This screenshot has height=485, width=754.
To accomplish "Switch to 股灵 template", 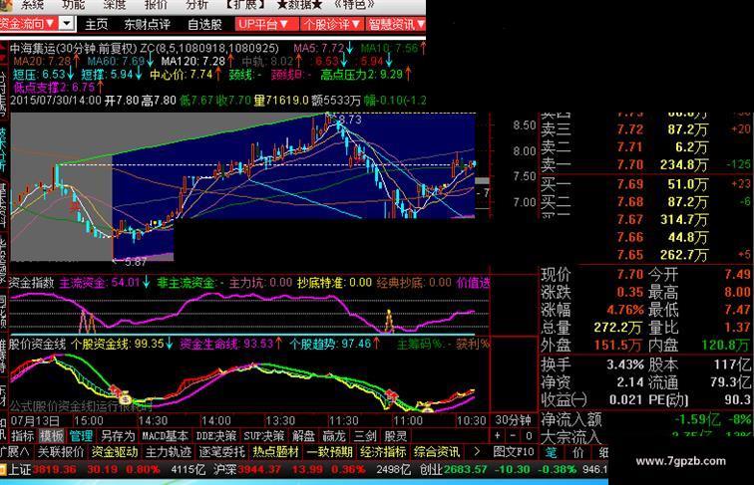I will click(396, 436).
